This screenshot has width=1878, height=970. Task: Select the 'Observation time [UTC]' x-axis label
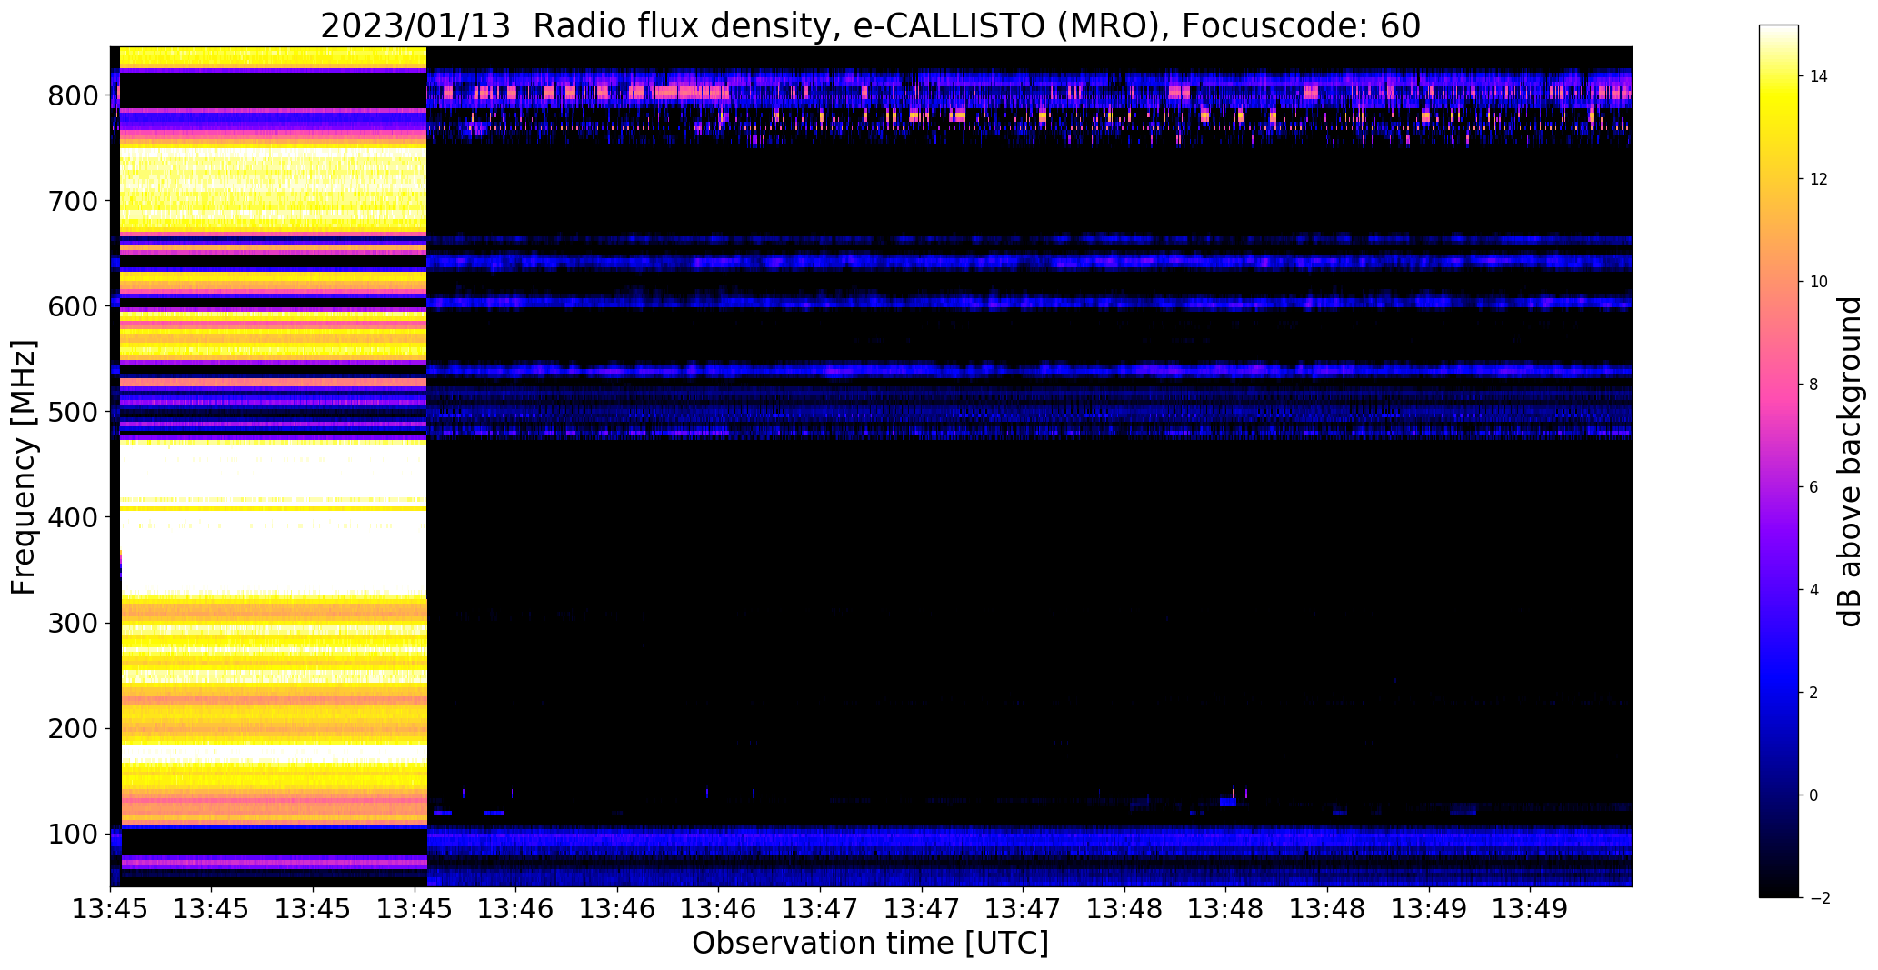coord(870,943)
